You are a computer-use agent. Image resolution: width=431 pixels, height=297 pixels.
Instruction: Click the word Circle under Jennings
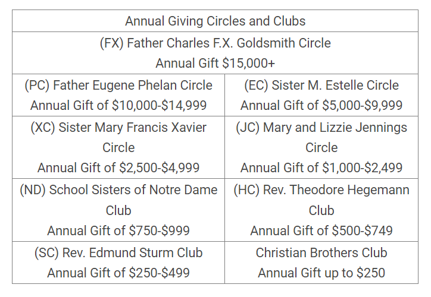321,147
